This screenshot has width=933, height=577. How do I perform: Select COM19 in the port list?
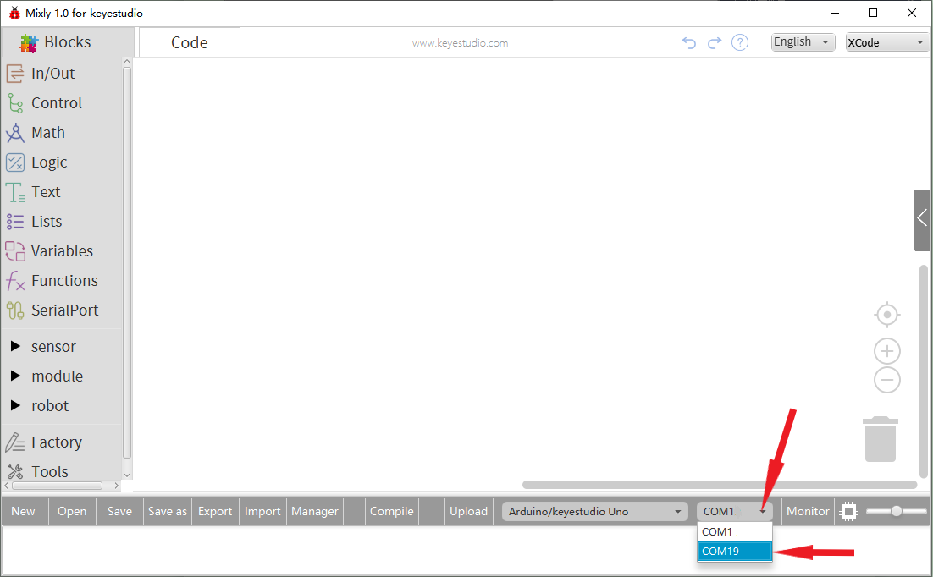(x=734, y=552)
